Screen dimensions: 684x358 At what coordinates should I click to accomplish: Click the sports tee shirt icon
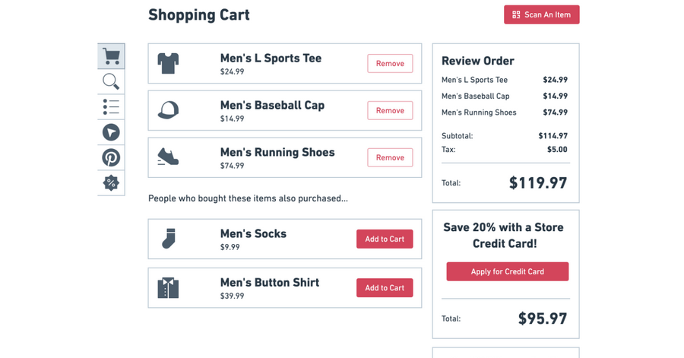coord(168,64)
